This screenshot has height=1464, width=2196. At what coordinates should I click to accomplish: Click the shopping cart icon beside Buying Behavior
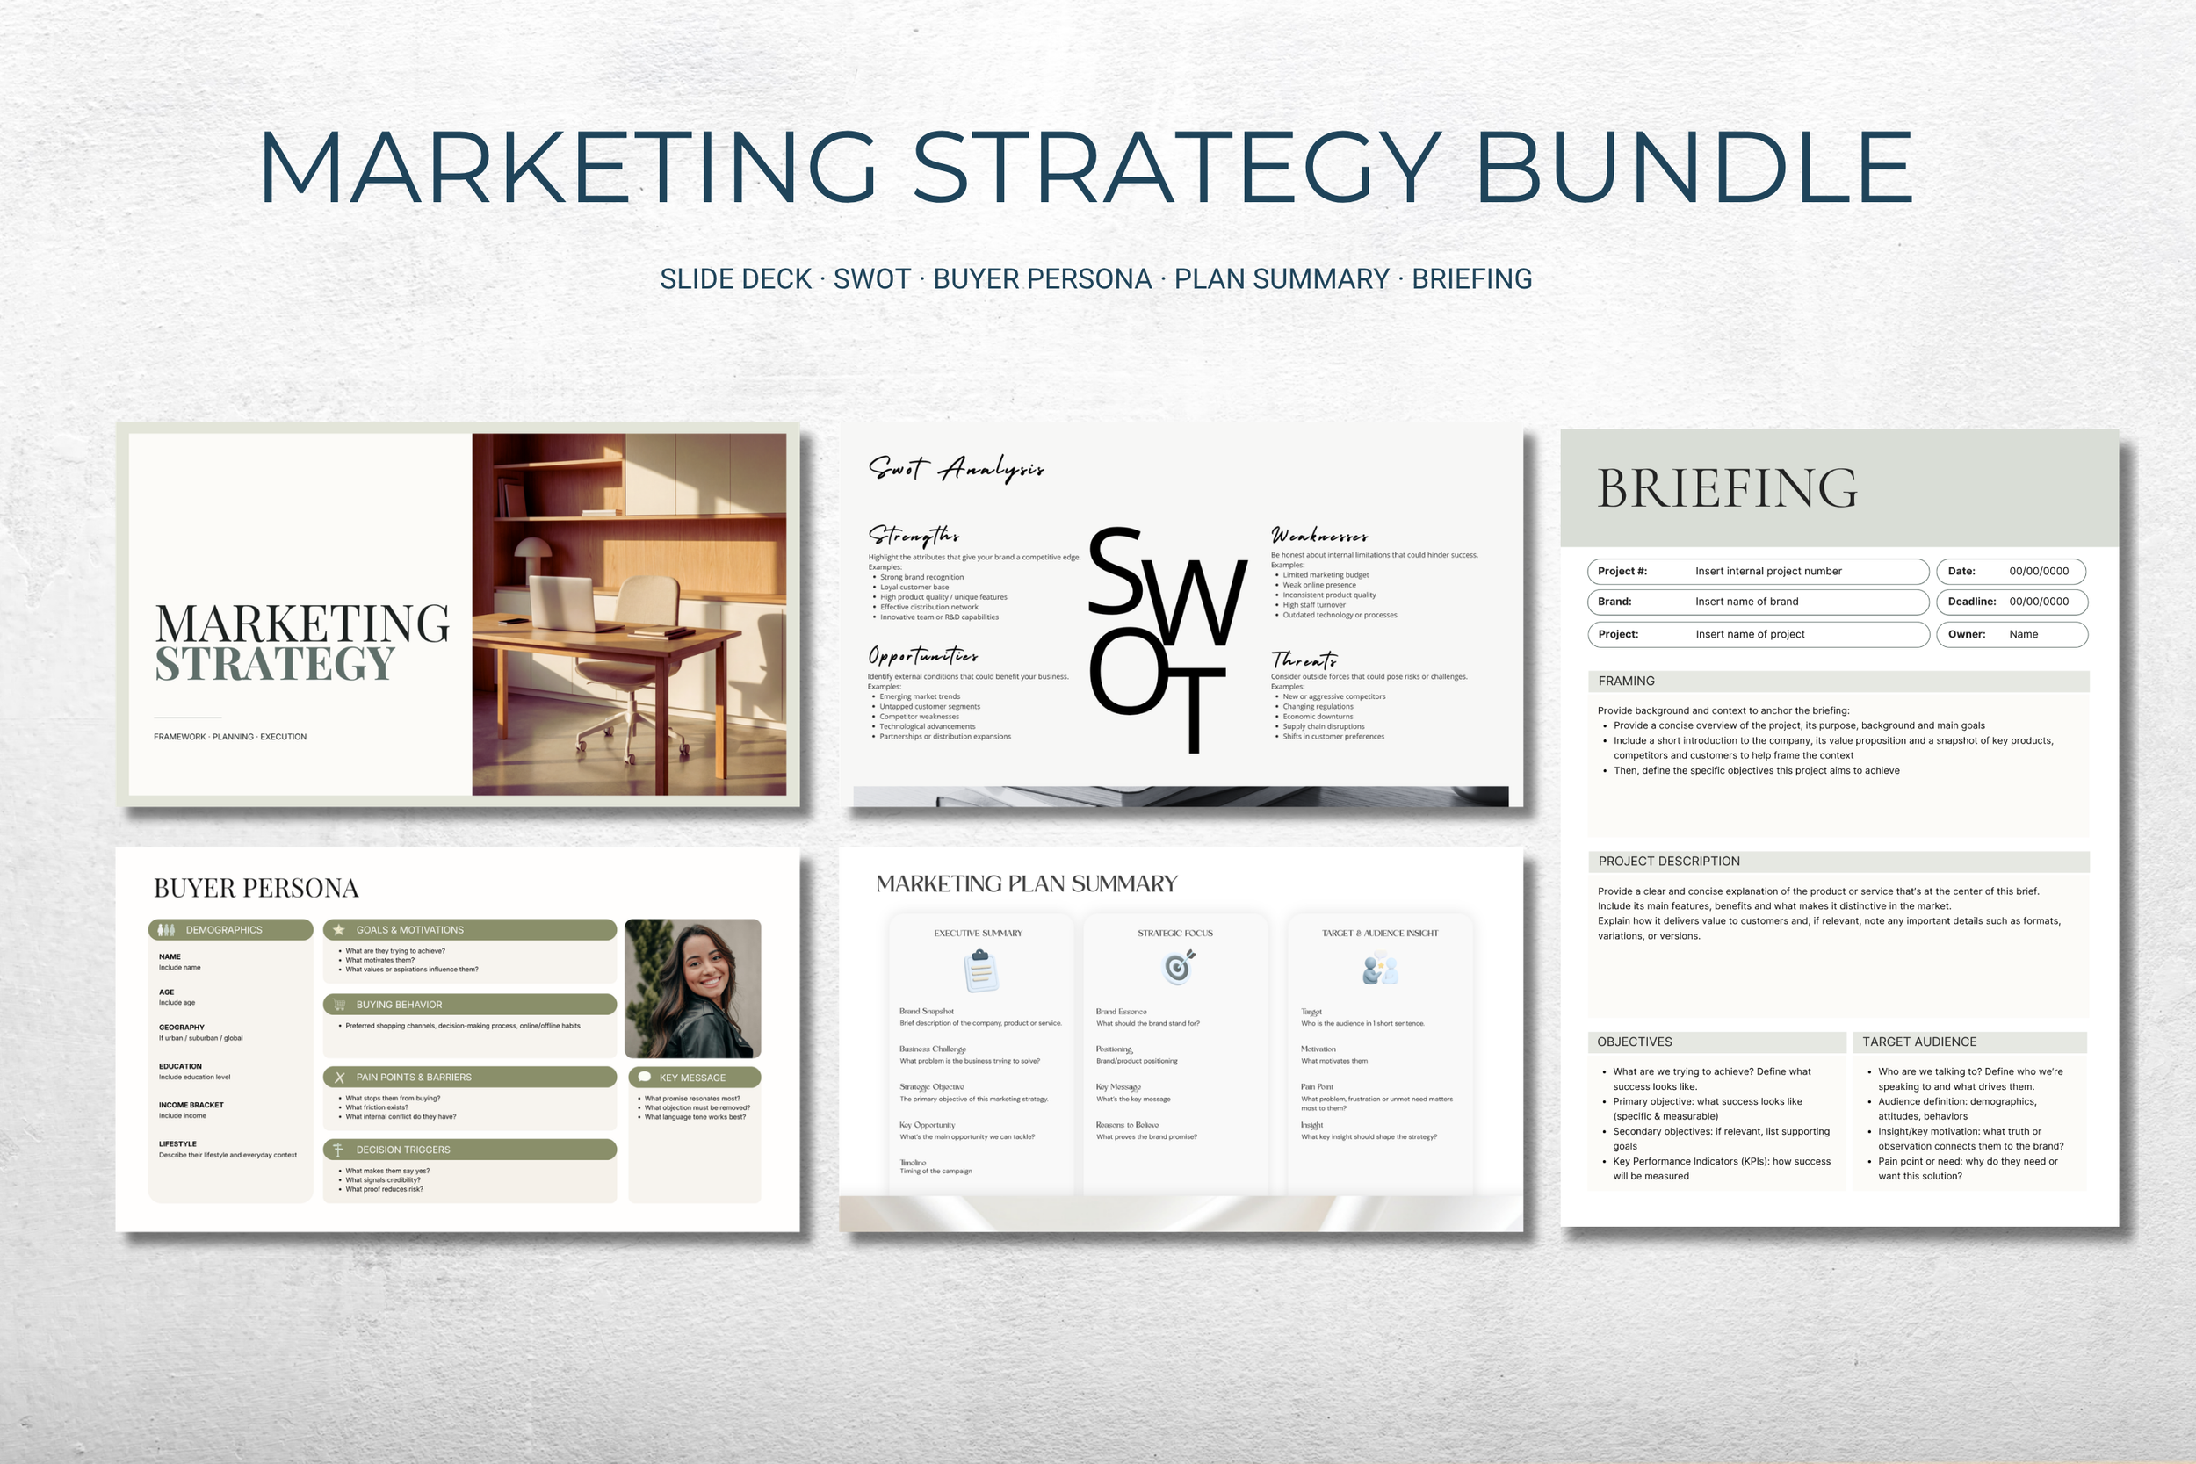[339, 1005]
